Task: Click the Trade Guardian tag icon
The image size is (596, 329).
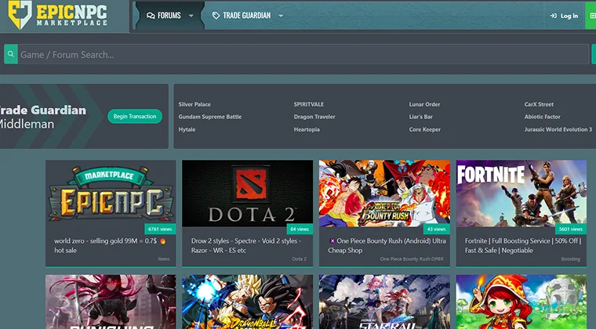Action: coord(216,16)
